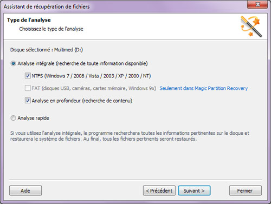The image size is (271, 204).
Task: Continue with the Suivant button
Action: 194,190
